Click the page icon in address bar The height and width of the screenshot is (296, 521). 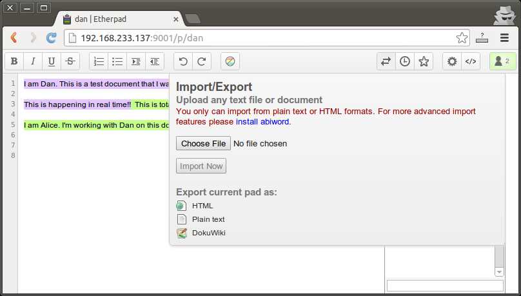pos(72,38)
